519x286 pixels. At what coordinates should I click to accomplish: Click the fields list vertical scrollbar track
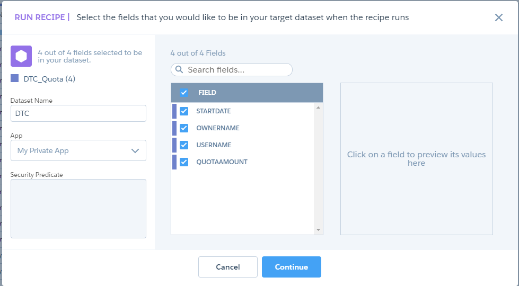pos(319,168)
